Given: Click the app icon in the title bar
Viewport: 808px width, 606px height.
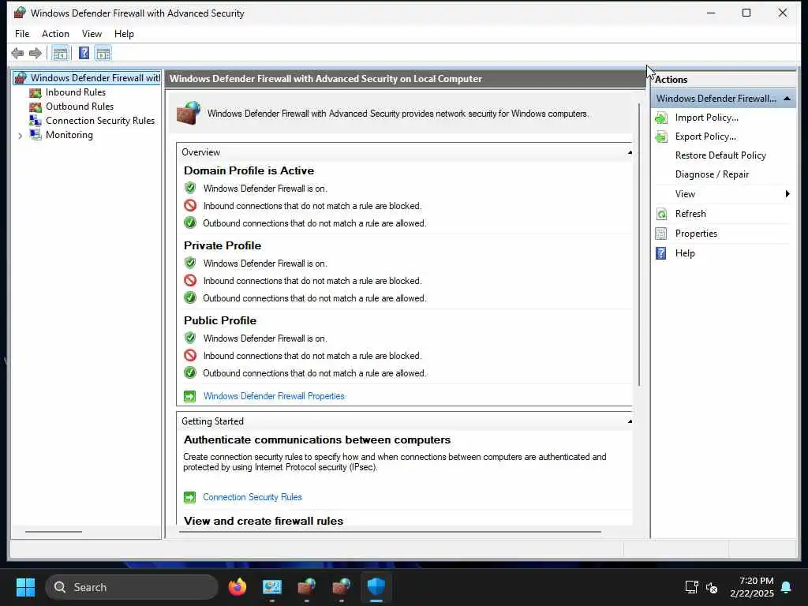Looking at the screenshot, I should pyautogui.click(x=20, y=13).
